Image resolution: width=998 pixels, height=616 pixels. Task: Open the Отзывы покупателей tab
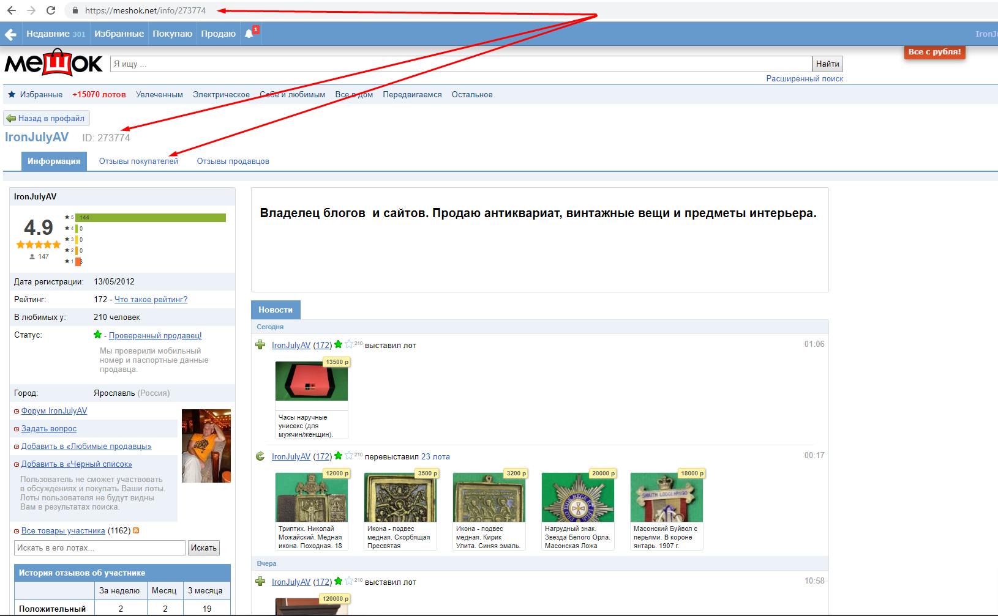click(x=138, y=161)
